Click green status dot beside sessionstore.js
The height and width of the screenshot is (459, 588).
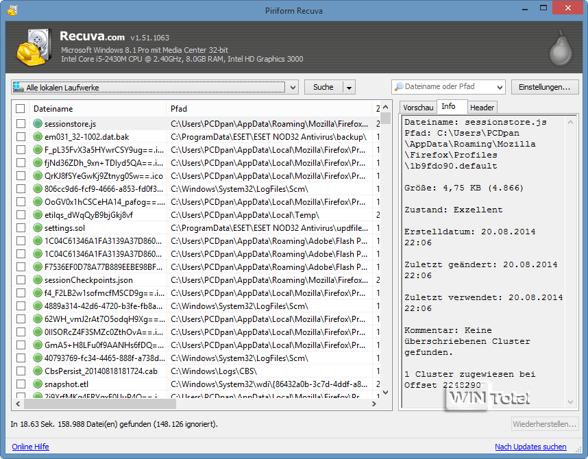[x=38, y=124]
